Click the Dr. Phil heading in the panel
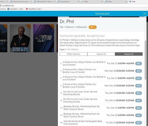This screenshot has width=148, height=126. pos(67,21)
